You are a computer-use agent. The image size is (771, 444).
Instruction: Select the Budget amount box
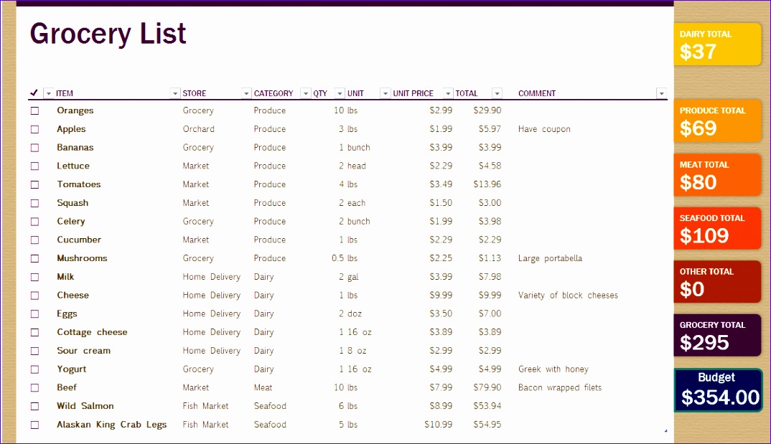pos(719,391)
